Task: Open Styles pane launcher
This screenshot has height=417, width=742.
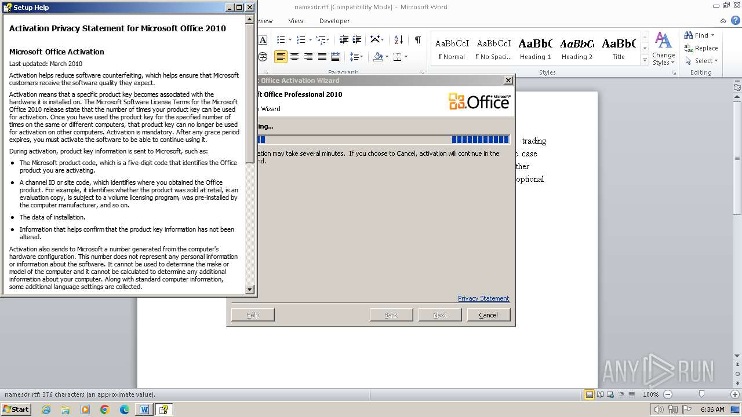Action: [674, 73]
